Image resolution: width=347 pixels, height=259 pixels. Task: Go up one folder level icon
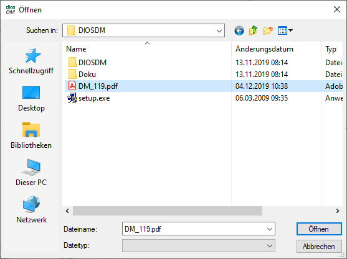[254, 30]
